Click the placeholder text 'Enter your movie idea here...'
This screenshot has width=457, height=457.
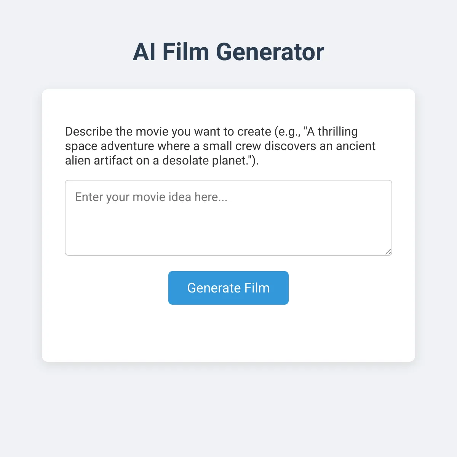(x=151, y=197)
